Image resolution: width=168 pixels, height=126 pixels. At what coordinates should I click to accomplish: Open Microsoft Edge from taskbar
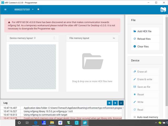(x=35, y=123)
